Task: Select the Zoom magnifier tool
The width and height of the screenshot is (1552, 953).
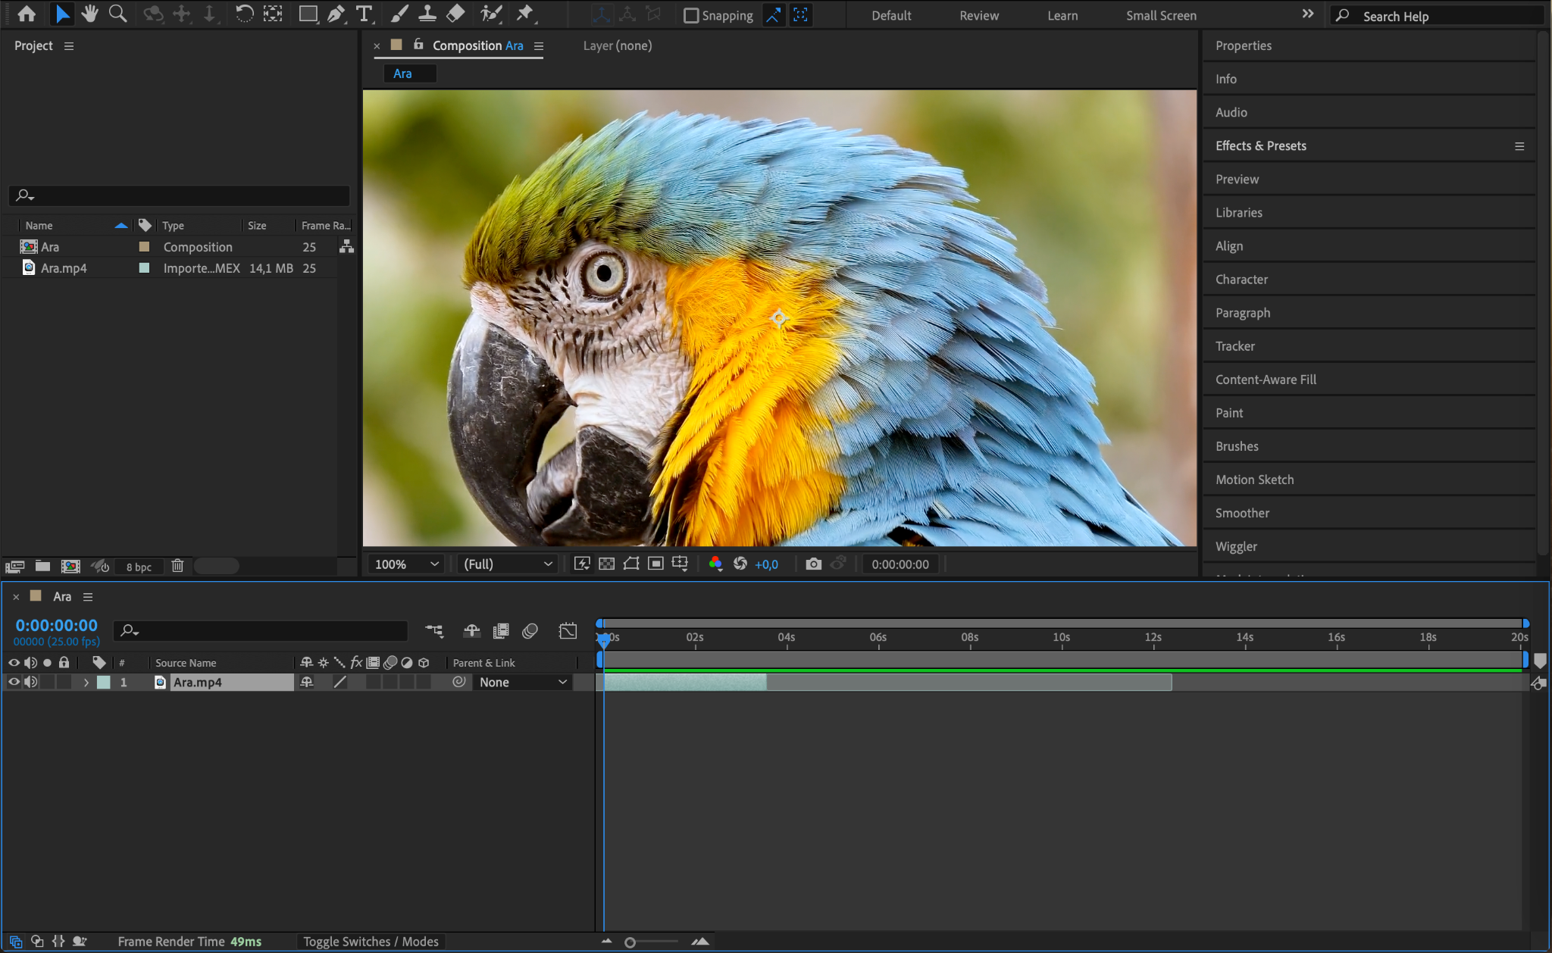Action: tap(117, 14)
